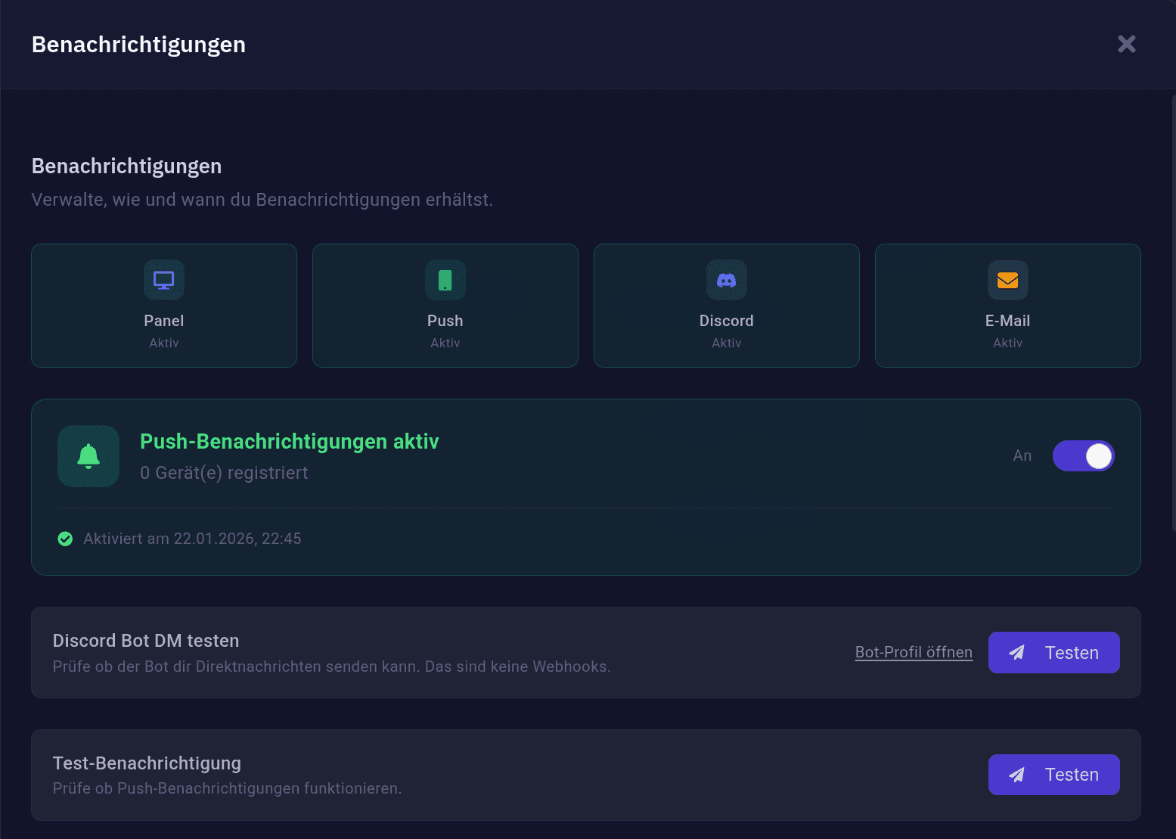The height and width of the screenshot is (839, 1176).
Task: Click the 'Push-Benachrichtigungen aktiv' heading
Action: coord(290,442)
